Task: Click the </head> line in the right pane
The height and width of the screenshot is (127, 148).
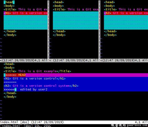Action: click(110, 31)
